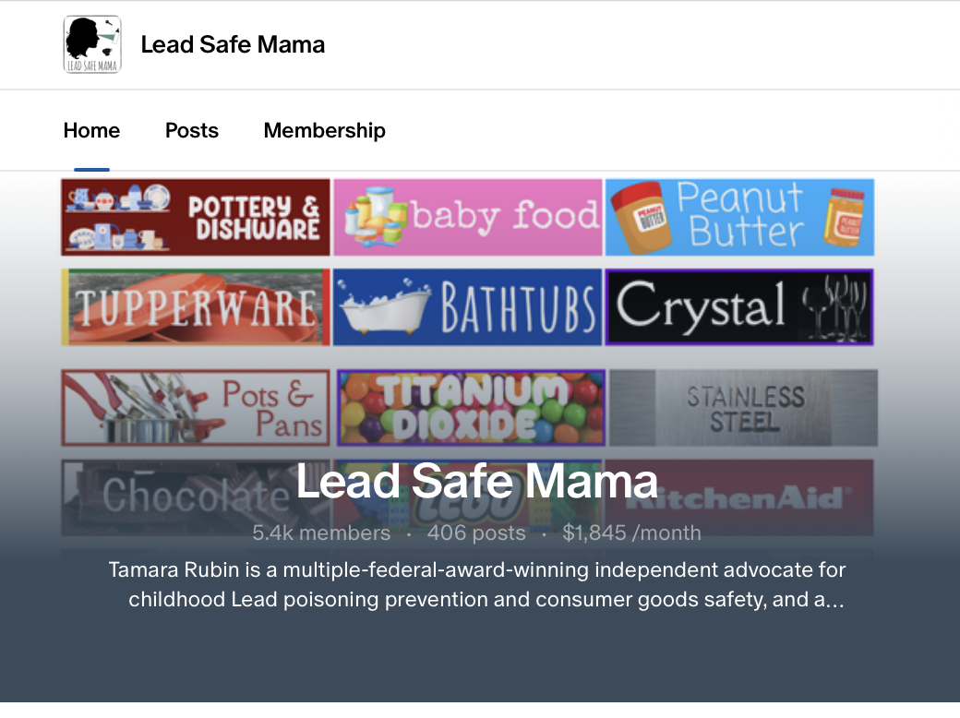The width and height of the screenshot is (960, 718).
Task: Go to the Membership tab
Action: pos(325,130)
